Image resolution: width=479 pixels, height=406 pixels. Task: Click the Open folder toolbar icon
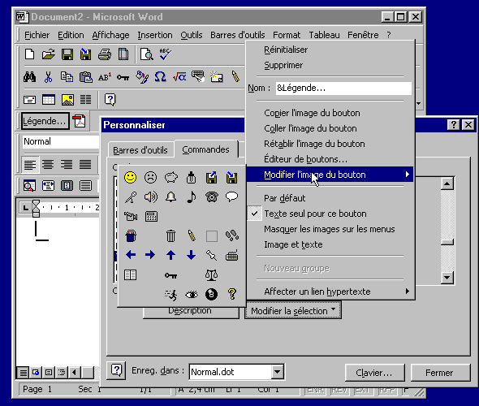[x=48, y=54]
